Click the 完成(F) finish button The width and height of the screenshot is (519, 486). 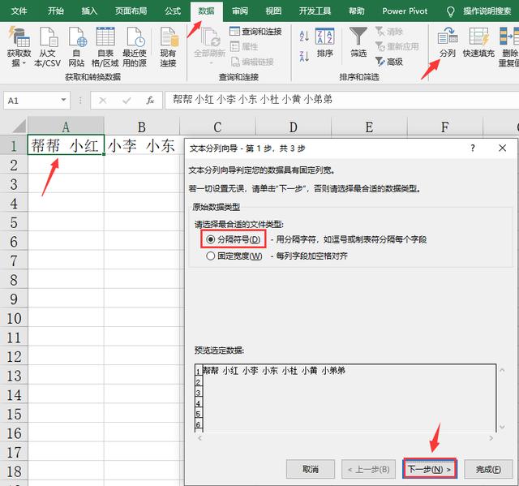pyautogui.click(x=488, y=469)
